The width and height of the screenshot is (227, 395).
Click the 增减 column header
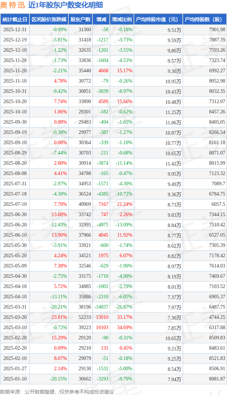(101, 19)
